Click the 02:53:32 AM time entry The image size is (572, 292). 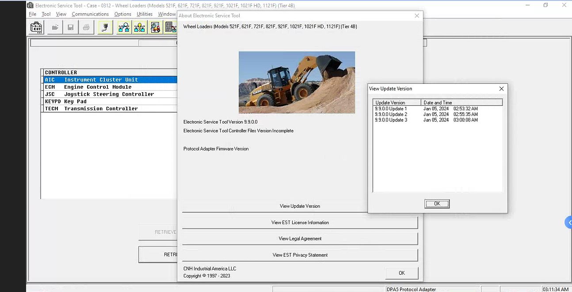click(x=465, y=109)
